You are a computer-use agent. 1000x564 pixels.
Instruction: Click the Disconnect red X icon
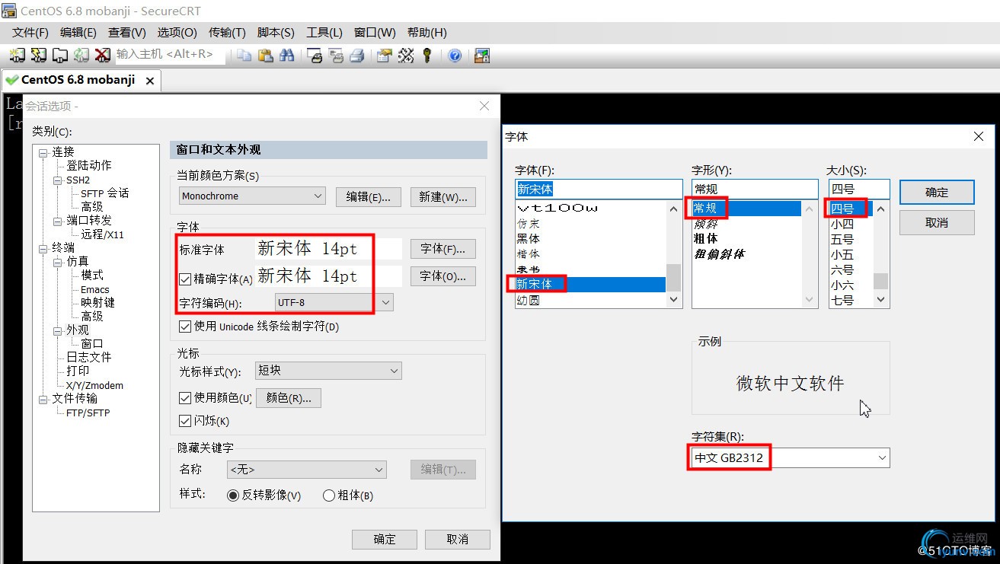tap(101, 55)
